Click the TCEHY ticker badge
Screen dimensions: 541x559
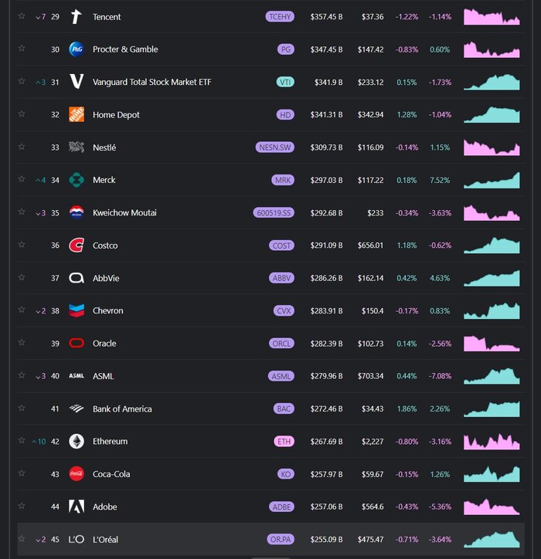tap(279, 17)
